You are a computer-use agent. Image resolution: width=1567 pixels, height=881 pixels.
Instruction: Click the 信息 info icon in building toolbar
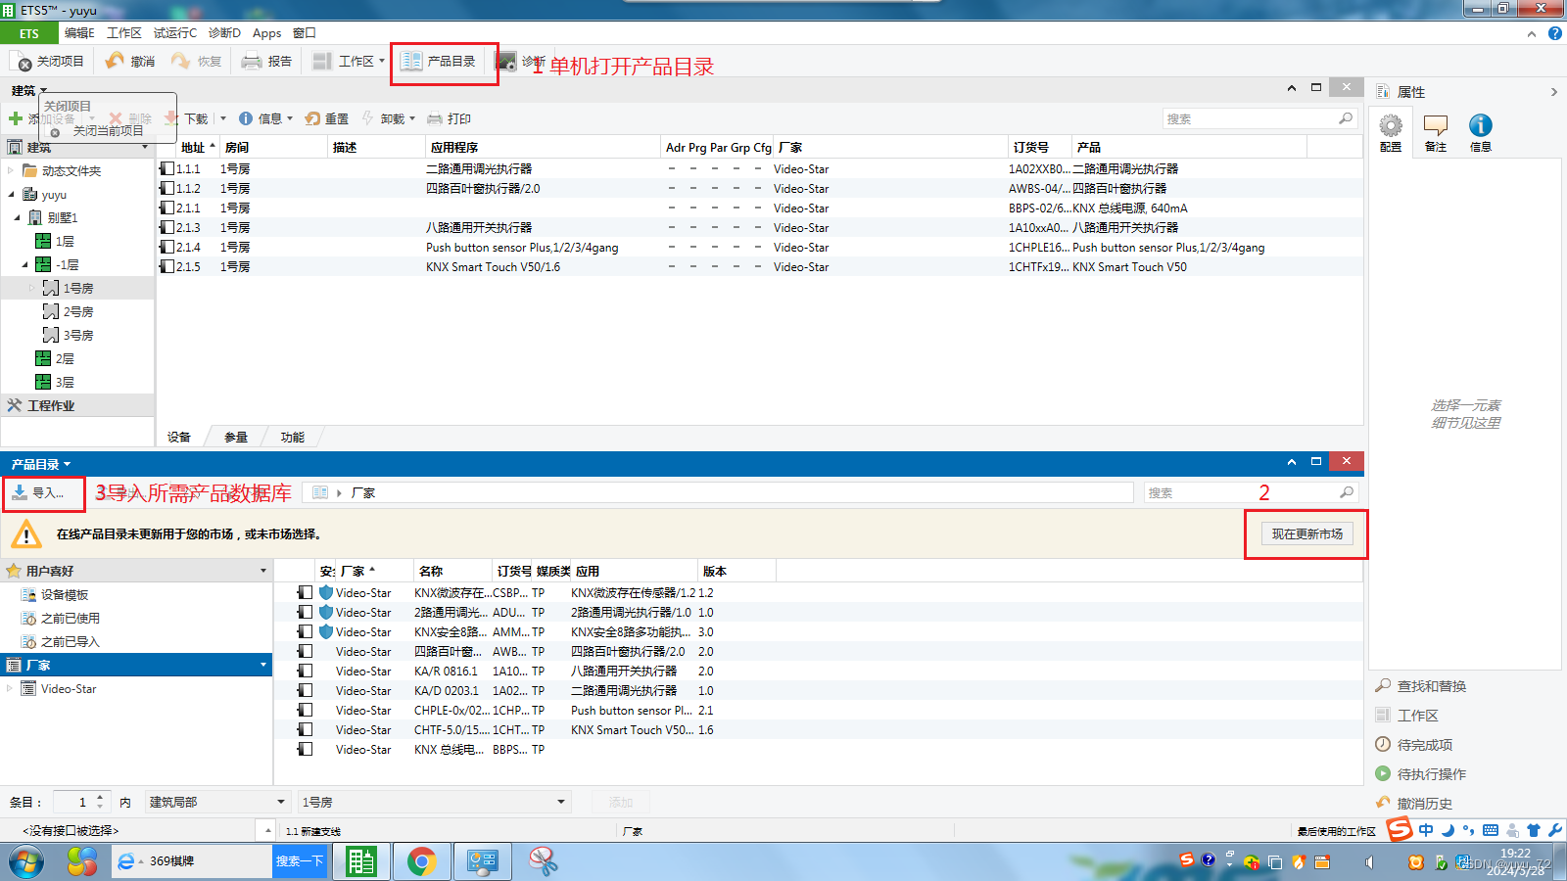pyautogui.click(x=246, y=118)
